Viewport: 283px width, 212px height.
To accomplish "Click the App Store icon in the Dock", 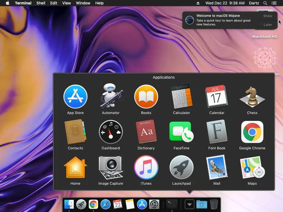I will point(142,205).
